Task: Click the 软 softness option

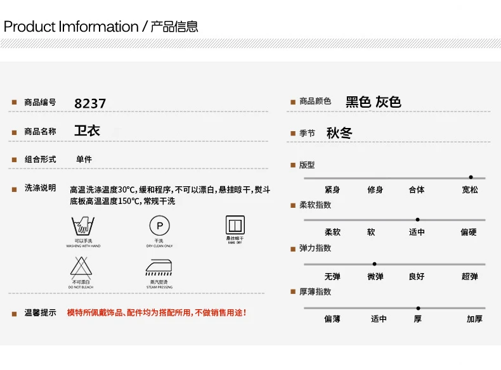Action: tap(371, 232)
